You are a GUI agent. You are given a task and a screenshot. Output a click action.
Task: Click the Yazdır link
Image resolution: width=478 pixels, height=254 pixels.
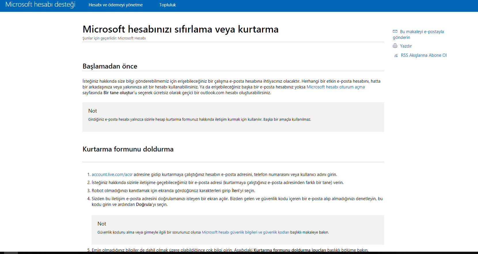406,46
